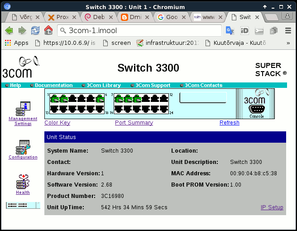
Task: Select port 6 on the switch
Action: [x=100, y=99]
